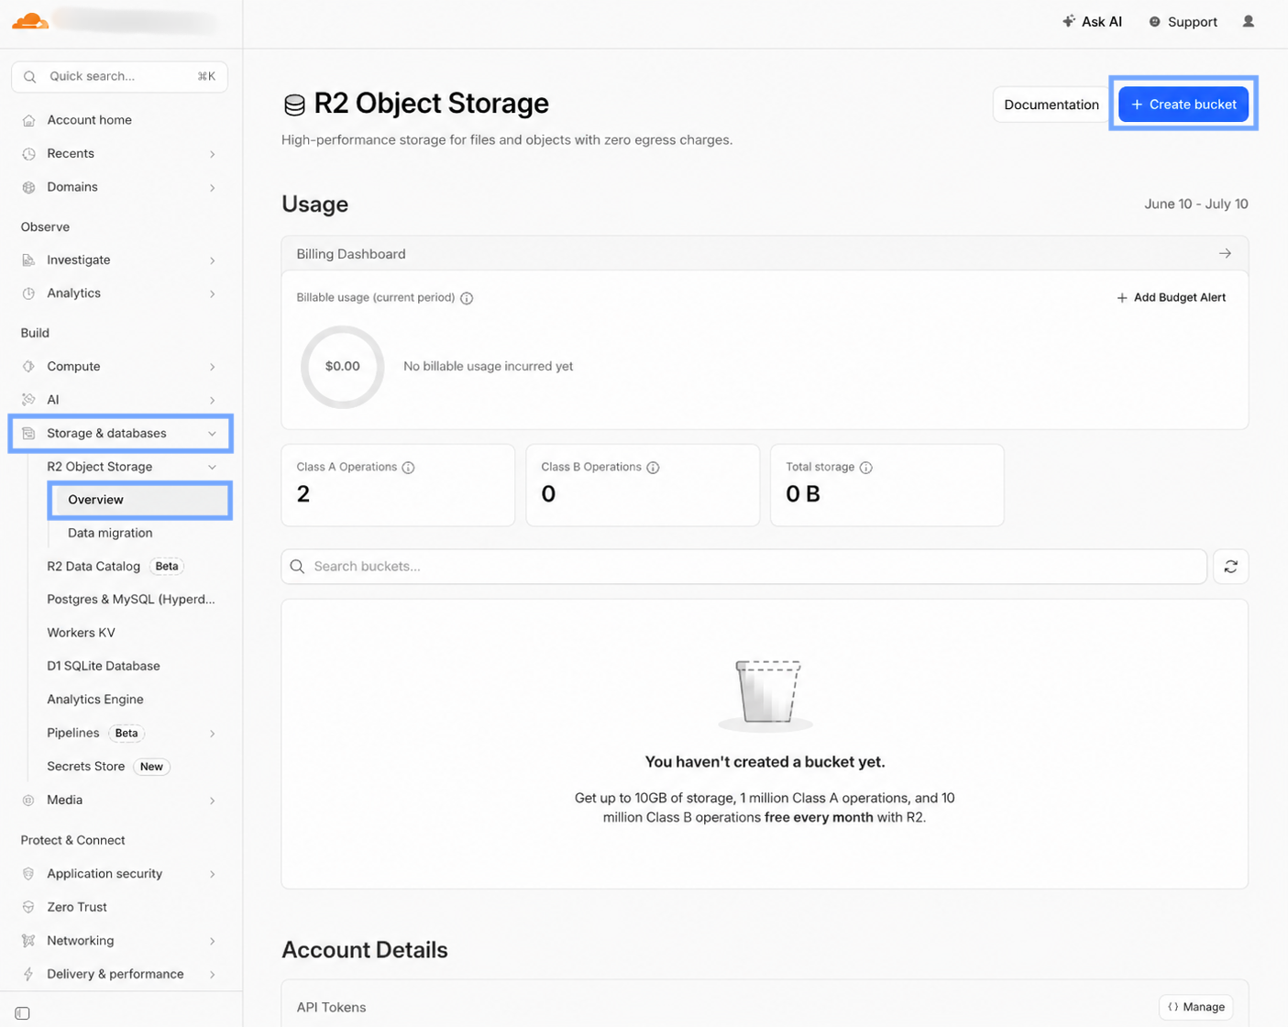Image resolution: width=1288 pixels, height=1027 pixels.
Task: Collapse Storage & databases chevron
Action: click(212, 433)
